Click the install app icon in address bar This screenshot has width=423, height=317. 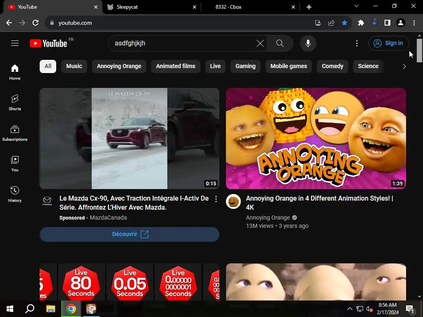318,23
